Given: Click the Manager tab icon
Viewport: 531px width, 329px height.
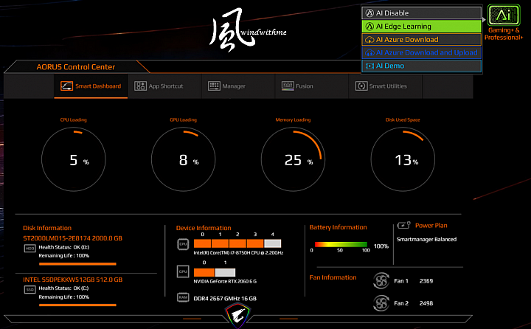Looking at the screenshot, I should [x=214, y=86].
